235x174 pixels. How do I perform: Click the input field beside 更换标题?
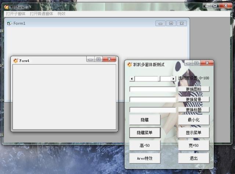point(153,110)
